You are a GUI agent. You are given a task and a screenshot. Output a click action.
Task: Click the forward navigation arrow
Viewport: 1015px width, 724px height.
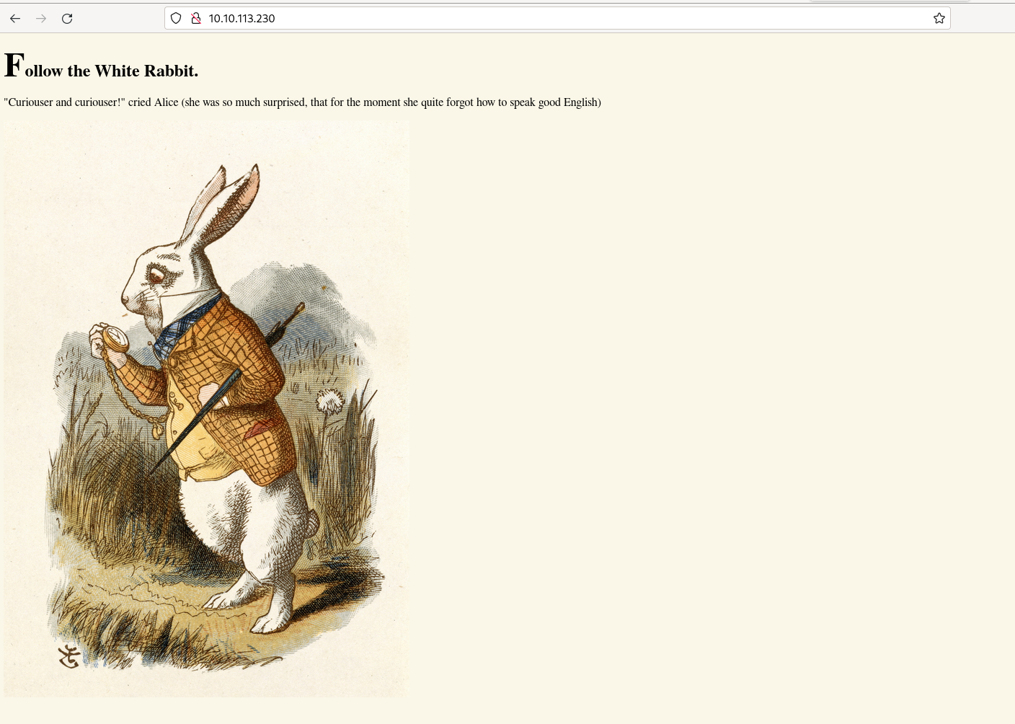(x=41, y=18)
